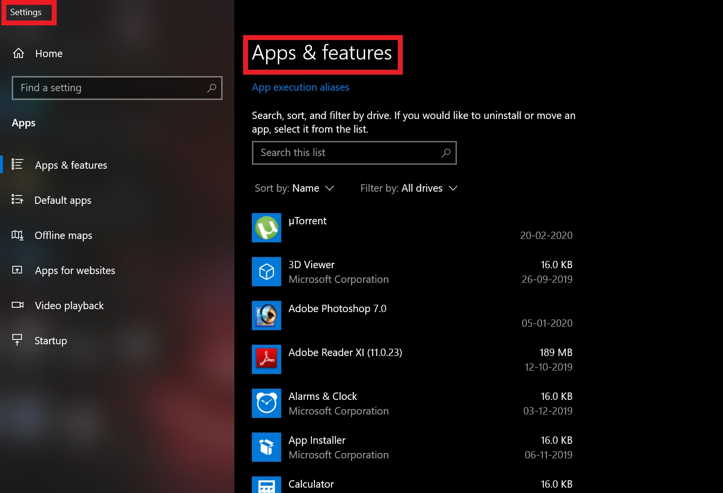Click the 06-11-2019 install date
This screenshot has width=723, height=493.
click(x=548, y=454)
